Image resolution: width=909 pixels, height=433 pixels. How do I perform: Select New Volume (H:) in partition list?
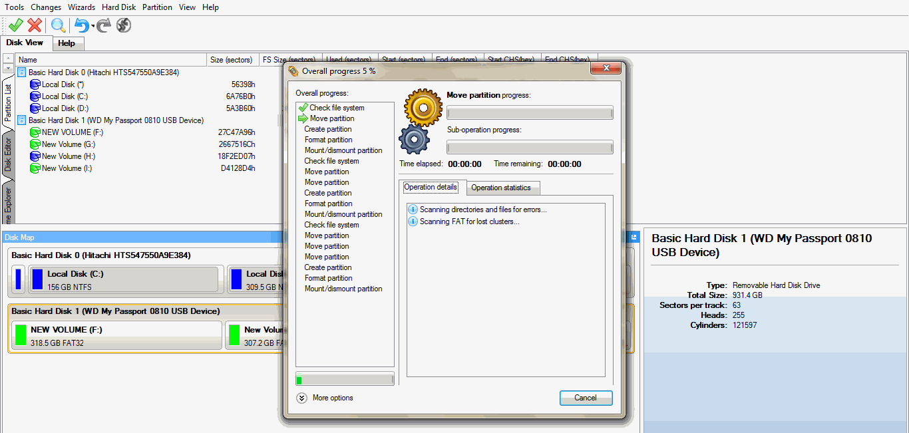pyautogui.click(x=68, y=156)
